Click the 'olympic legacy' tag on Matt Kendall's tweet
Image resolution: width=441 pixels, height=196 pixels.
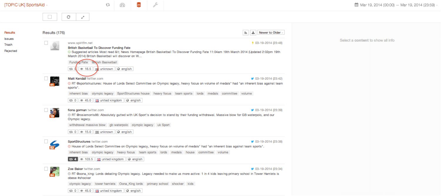[x=102, y=93]
